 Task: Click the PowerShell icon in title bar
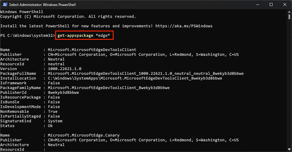point(5,5)
